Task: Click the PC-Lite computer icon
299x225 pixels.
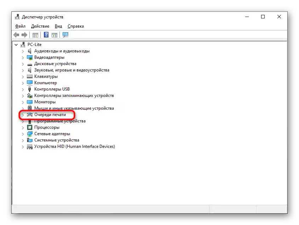Action: pyautogui.click(x=23, y=45)
